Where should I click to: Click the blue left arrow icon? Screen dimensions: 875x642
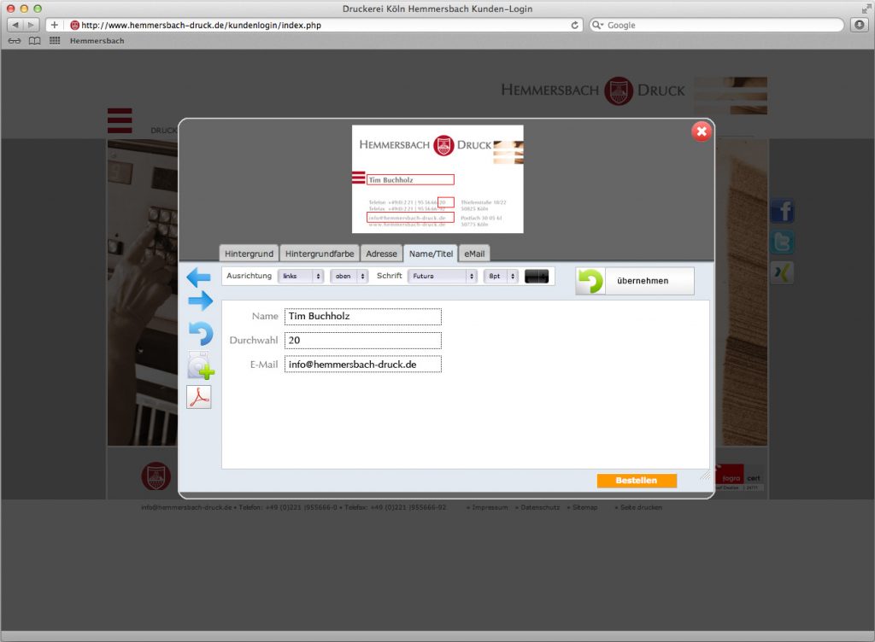(198, 277)
